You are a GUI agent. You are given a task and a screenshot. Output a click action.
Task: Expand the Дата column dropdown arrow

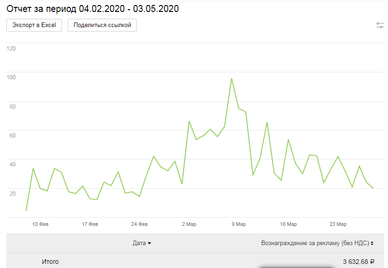click(x=149, y=243)
